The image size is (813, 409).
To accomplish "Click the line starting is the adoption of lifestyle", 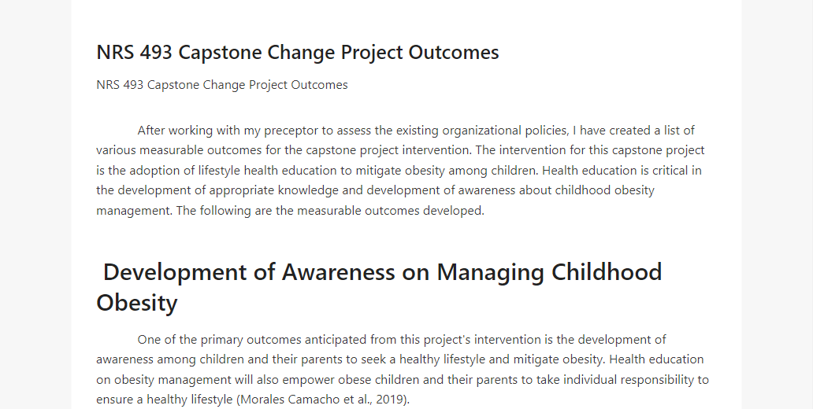I will [x=399, y=171].
